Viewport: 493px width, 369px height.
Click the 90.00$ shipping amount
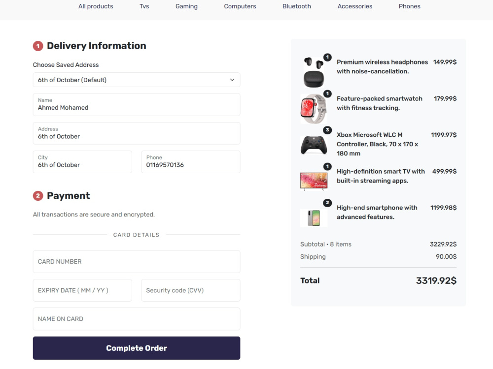tap(446, 257)
